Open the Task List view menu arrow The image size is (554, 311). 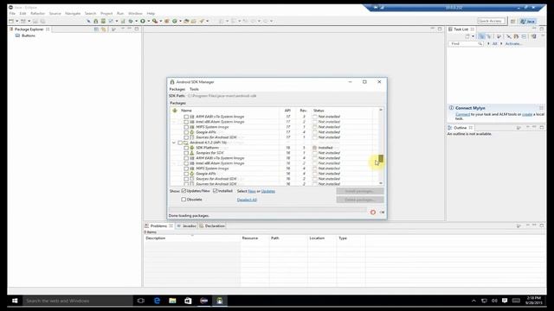tap(543, 35)
